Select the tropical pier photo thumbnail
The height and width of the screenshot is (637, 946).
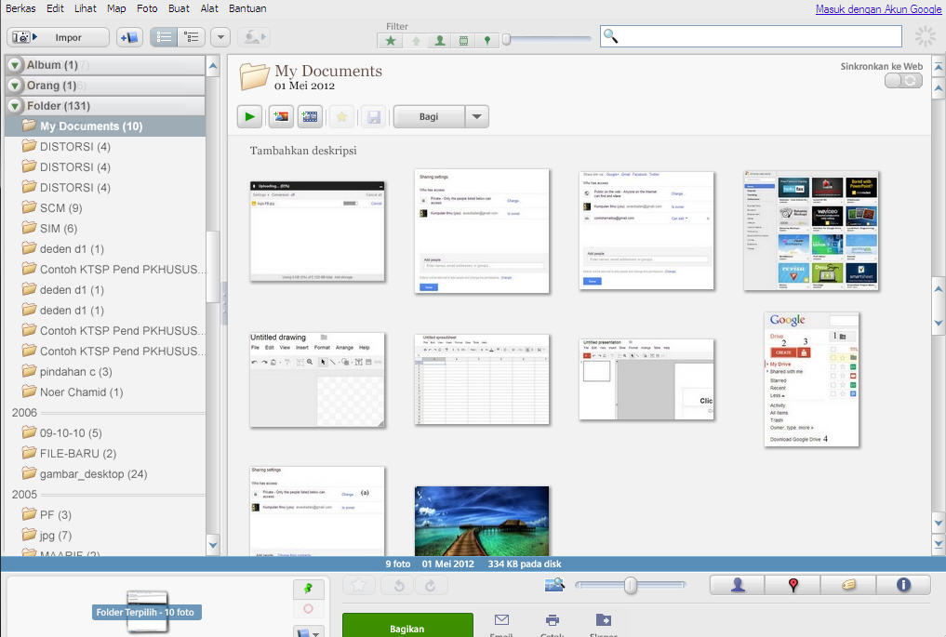[x=482, y=521]
